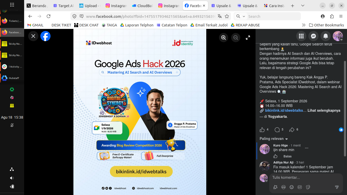The height and width of the screenshot is (195, 347).
Task: Switch commenting identity via avatar chevron
Action: (x=266, y=181)
